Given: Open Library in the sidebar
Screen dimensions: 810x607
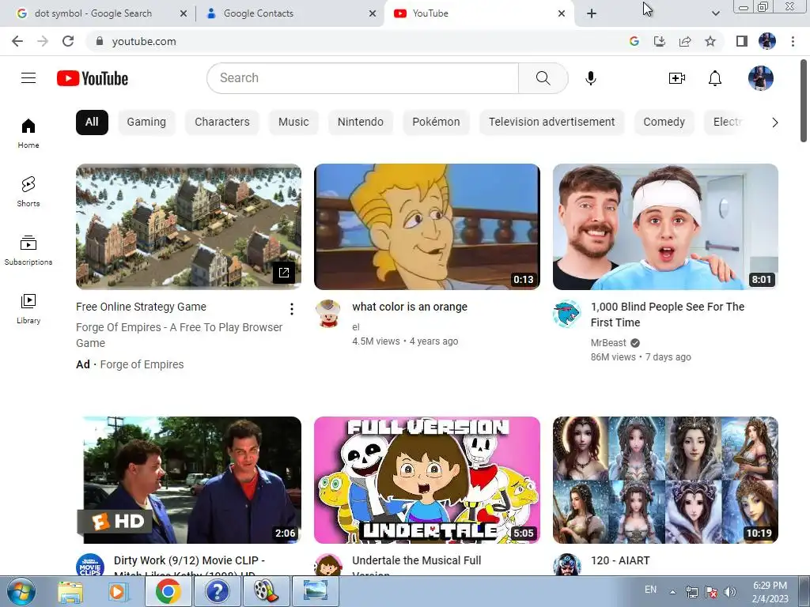Looking at the screenshot, I should click(28, 309).
